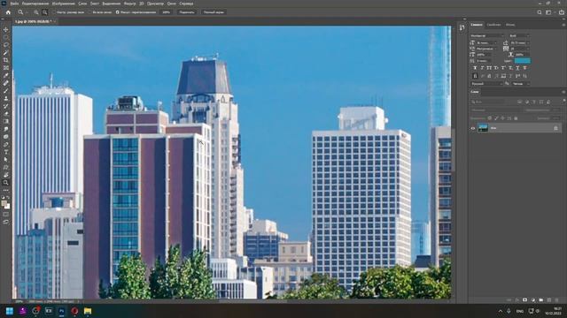
Task: Select the Frame tool
Action: click(6, 68)
